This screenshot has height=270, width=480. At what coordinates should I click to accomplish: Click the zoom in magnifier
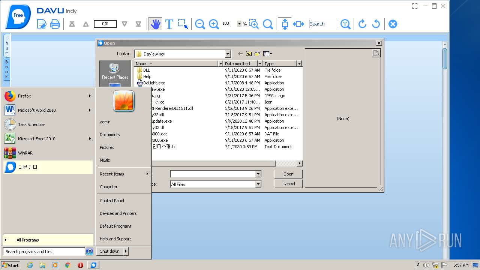click(x=214, y=24)
